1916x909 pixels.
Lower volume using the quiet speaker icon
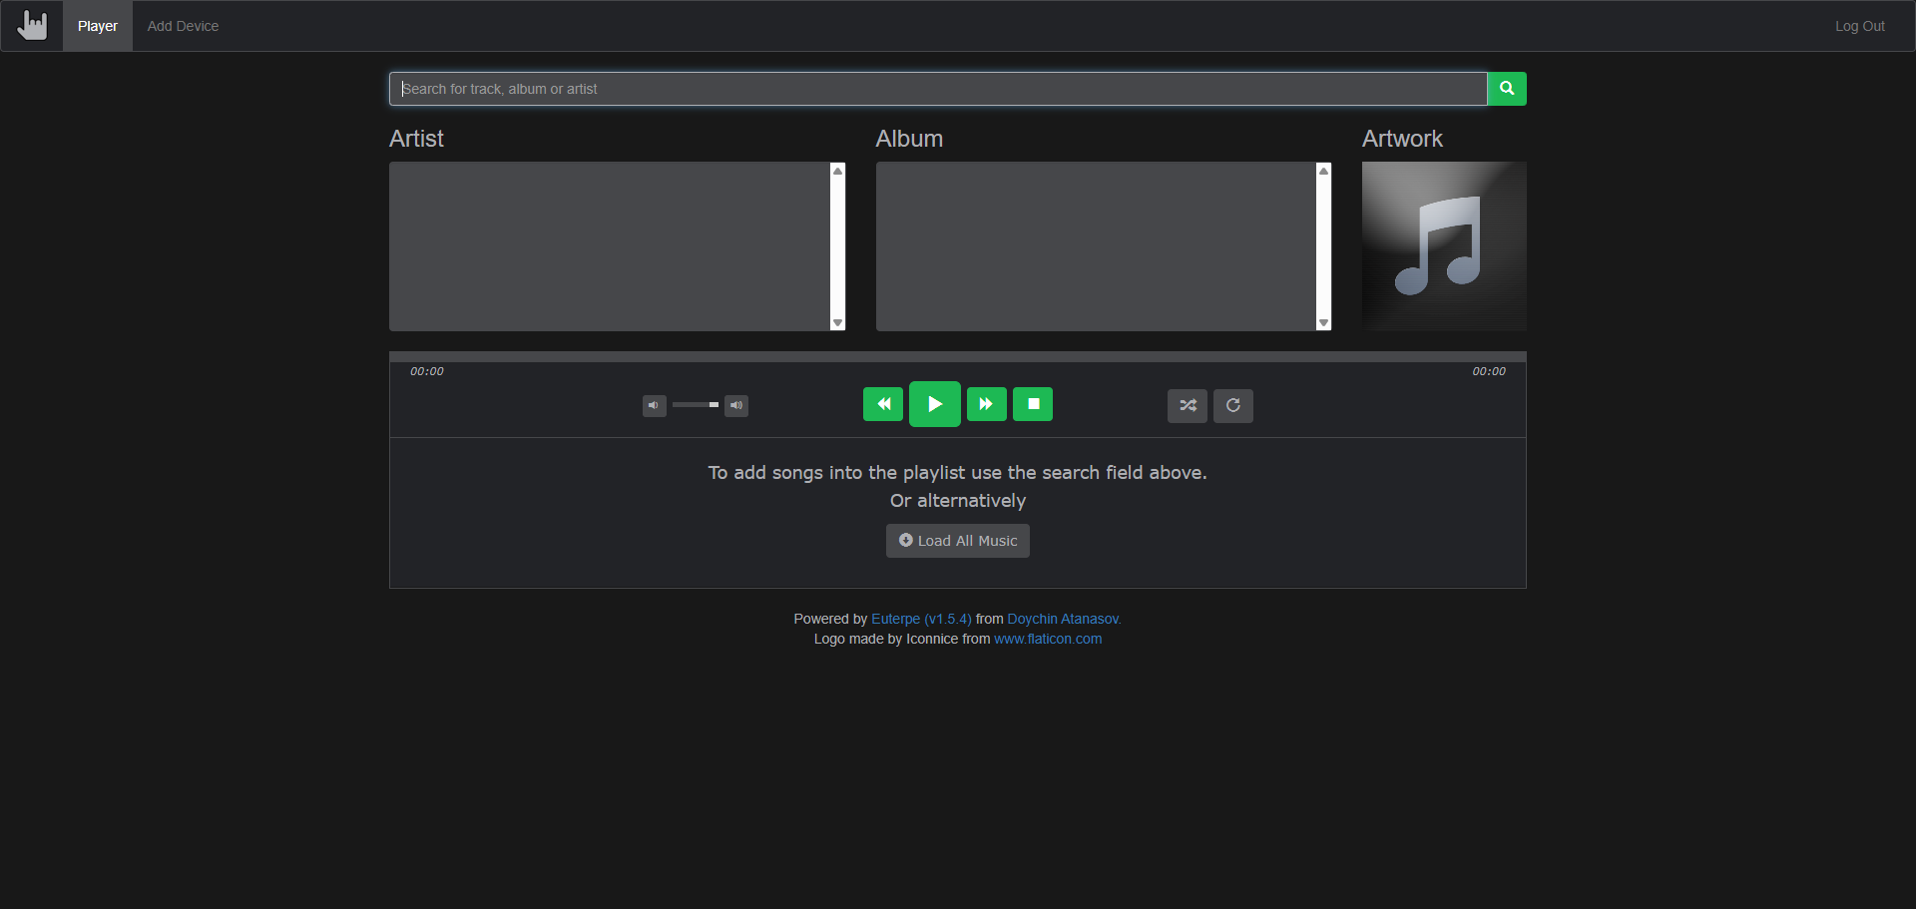tap(655, 405)
